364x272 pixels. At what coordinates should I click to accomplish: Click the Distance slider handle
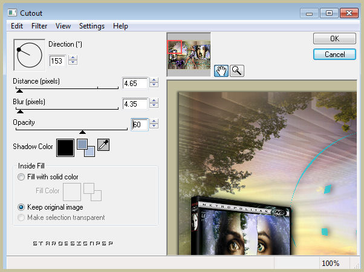point(19,91)
